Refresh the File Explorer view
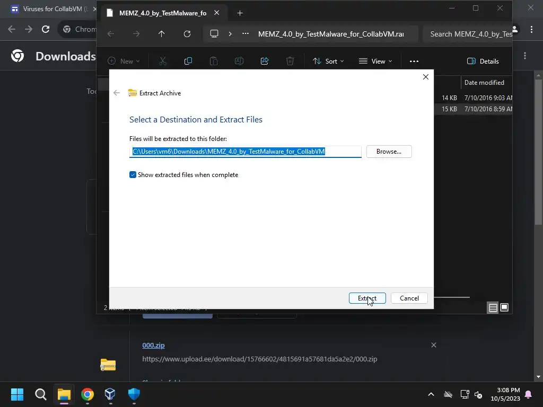 pos(187,34)
